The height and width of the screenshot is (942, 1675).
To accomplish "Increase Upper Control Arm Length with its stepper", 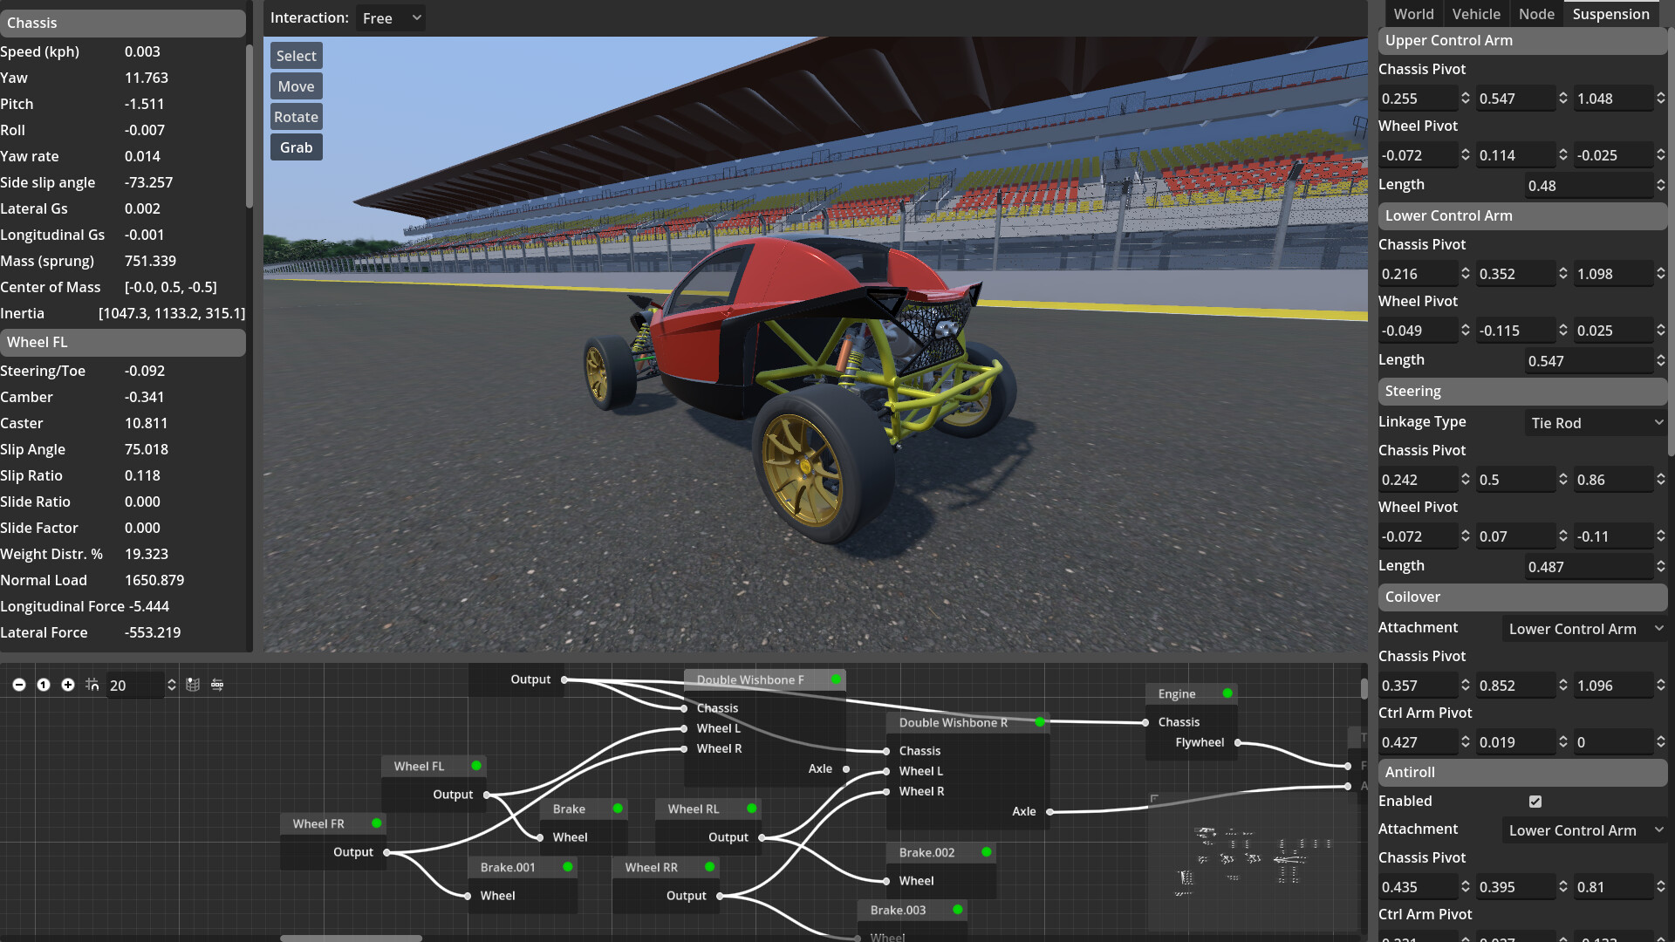I will tap(1662, 181).
